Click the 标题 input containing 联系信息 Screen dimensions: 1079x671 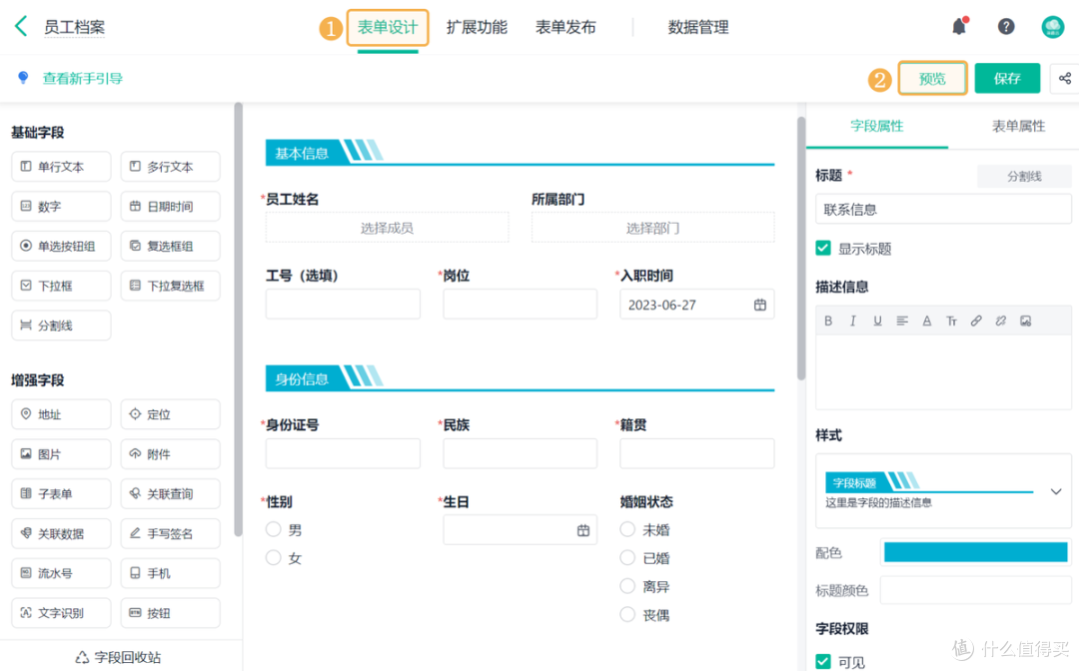pos(943,209)
